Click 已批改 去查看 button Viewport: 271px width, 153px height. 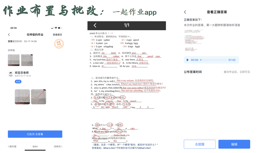tap(35, 134)
